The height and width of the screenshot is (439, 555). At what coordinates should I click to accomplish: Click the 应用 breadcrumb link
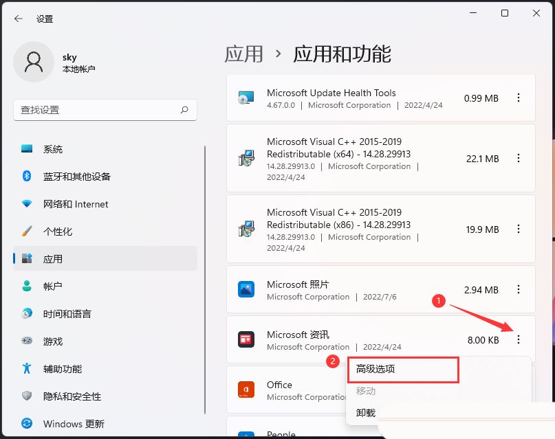click(244, 54)
